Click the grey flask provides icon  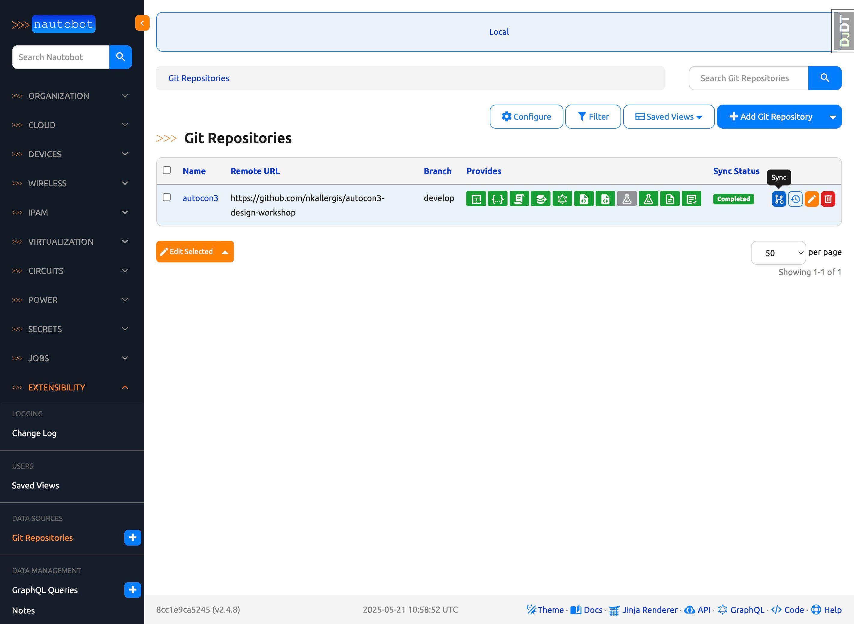tap(627, 199)
